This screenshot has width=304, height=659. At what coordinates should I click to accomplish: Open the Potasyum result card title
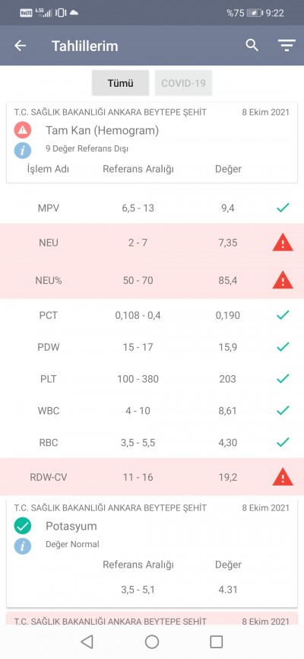[x=71, y=526]
